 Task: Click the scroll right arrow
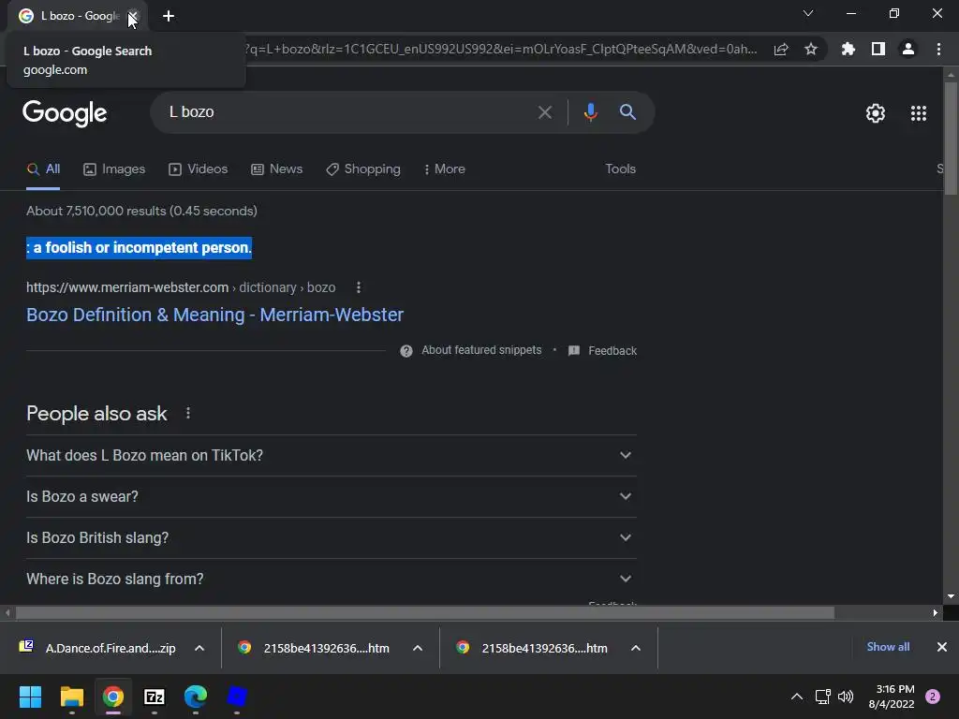point(936,612)
